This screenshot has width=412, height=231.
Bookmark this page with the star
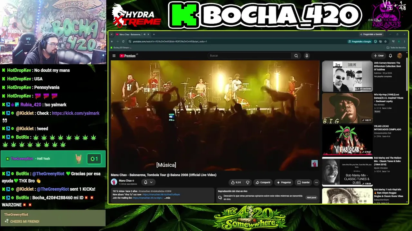(386, 41)
